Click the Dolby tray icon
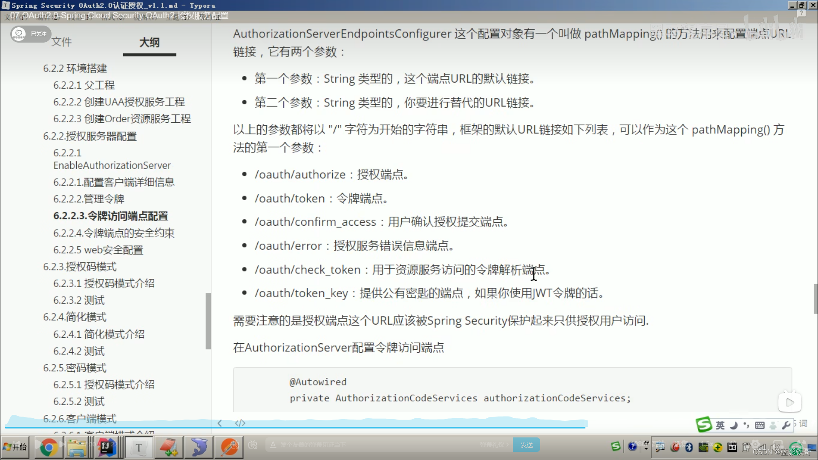The image size is (818, 460). click(732, 447)
